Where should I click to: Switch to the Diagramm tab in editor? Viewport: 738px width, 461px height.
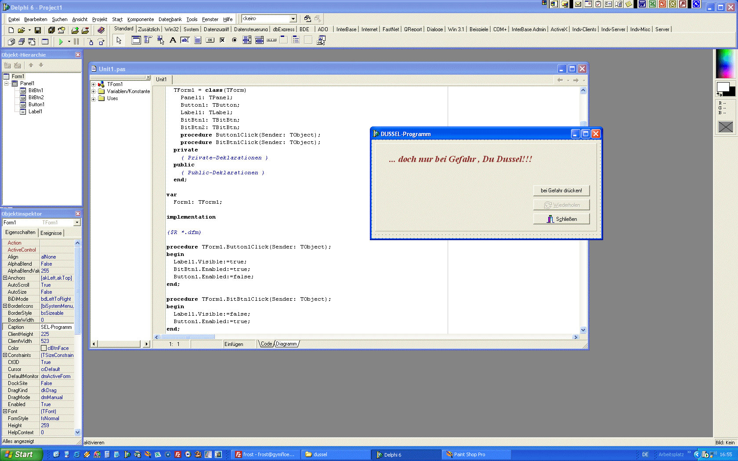[286, 344]
